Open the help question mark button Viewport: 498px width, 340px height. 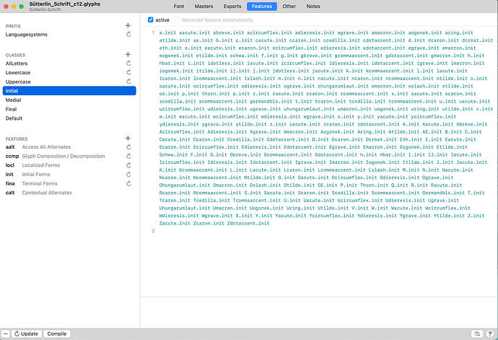tap(490, 334)
